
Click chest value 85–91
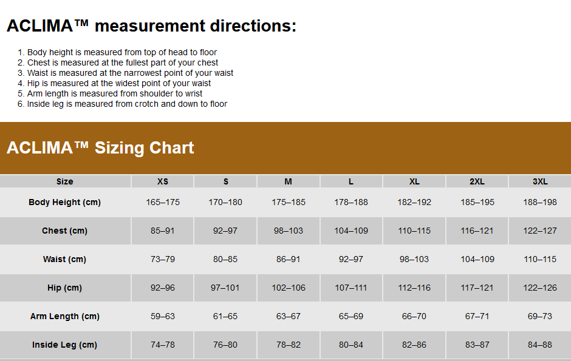coord(162,231)
